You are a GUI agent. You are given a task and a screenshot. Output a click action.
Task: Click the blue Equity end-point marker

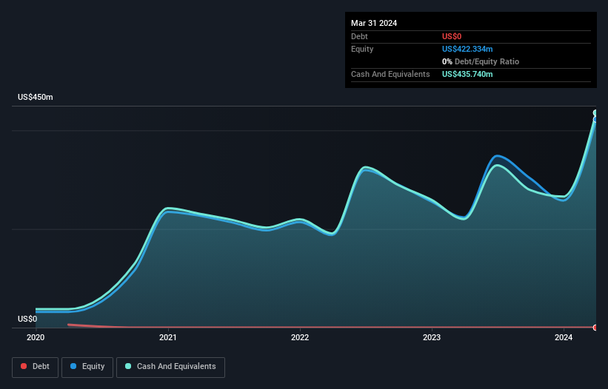click(x=595, y=120)
